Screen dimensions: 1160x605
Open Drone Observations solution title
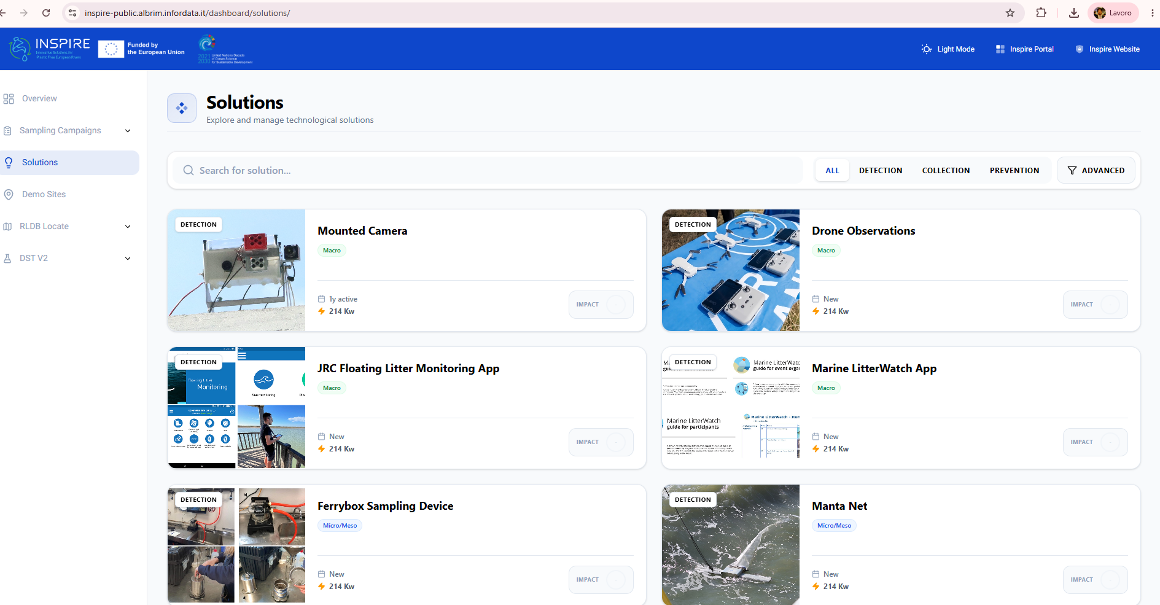[x=863, y=231]
